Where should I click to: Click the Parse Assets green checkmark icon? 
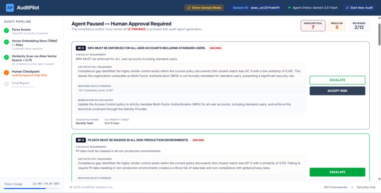6,31
